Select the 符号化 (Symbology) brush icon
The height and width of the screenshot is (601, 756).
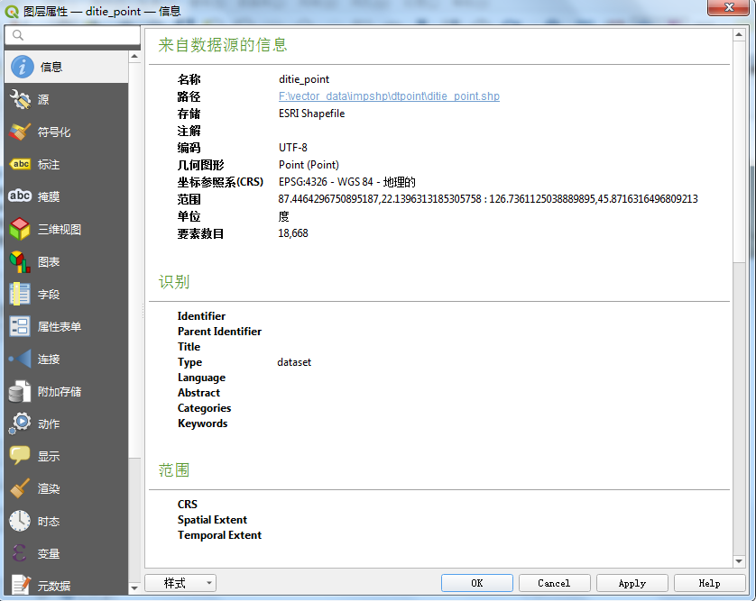[20, 132]
